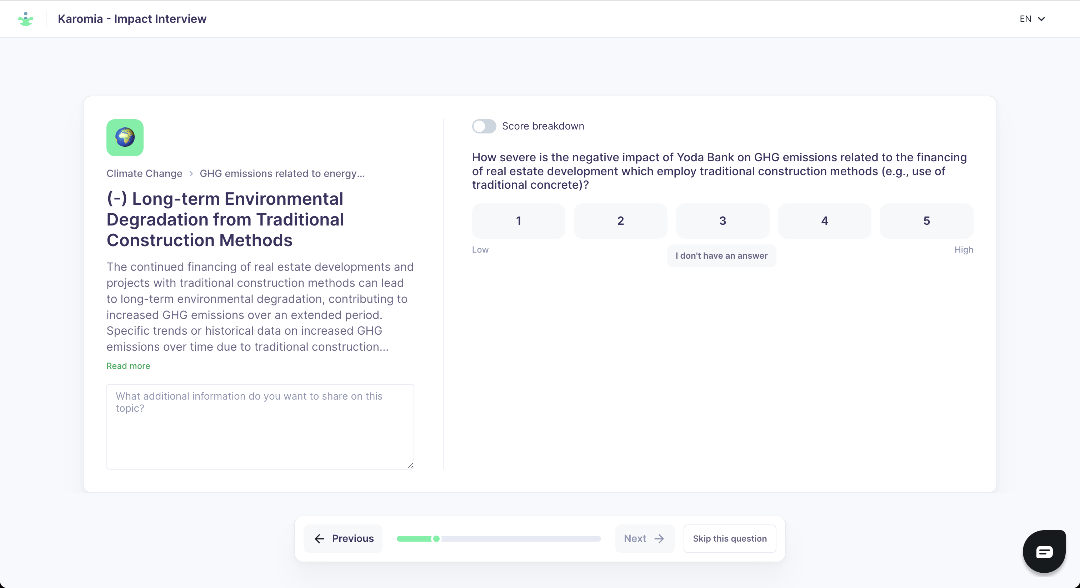Toggle the Score breakdown switch
Viewport: 1080px width, 588px height.
(x=484, y=126)
